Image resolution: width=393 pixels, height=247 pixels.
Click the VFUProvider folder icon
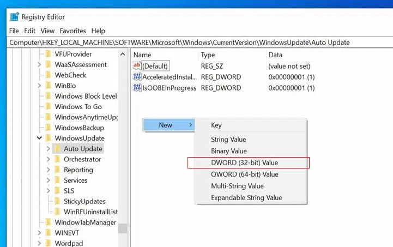(49, 54)
